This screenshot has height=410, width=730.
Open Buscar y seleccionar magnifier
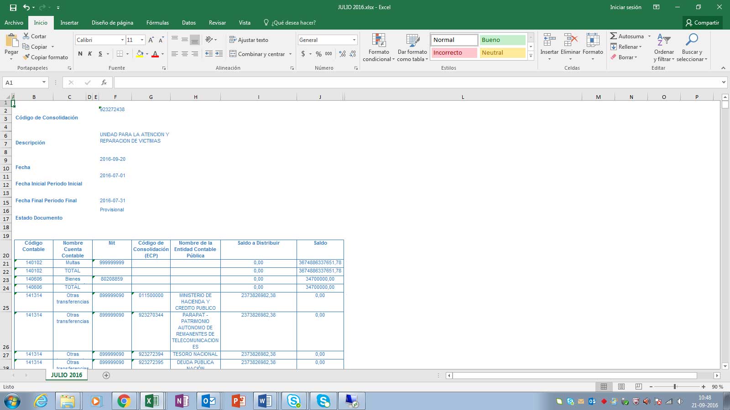click(692, 40)
